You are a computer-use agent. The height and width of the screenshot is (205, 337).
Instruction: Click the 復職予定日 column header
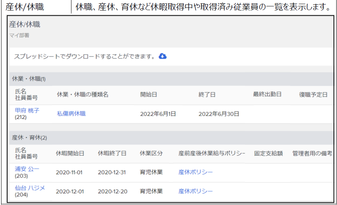click(313, 95)
